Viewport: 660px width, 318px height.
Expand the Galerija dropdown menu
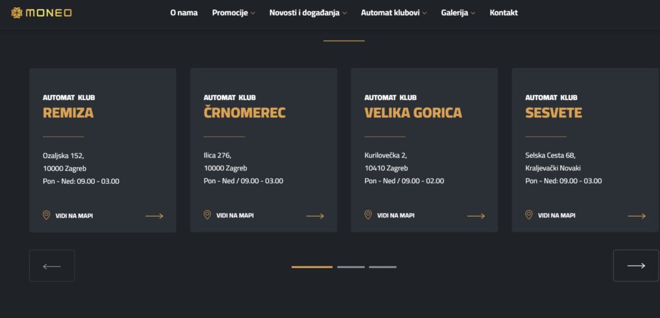[x=458, y=13]
